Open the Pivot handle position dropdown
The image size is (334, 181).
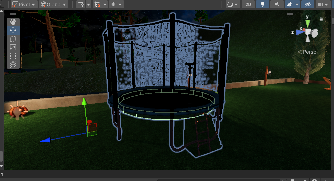[x=24, y=4]
